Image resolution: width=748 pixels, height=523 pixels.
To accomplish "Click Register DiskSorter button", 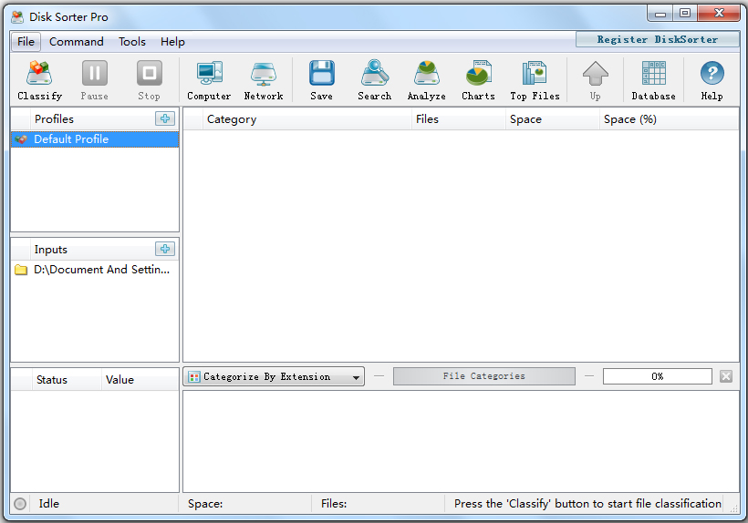I will pyautogui.click(x=657, y=39).
